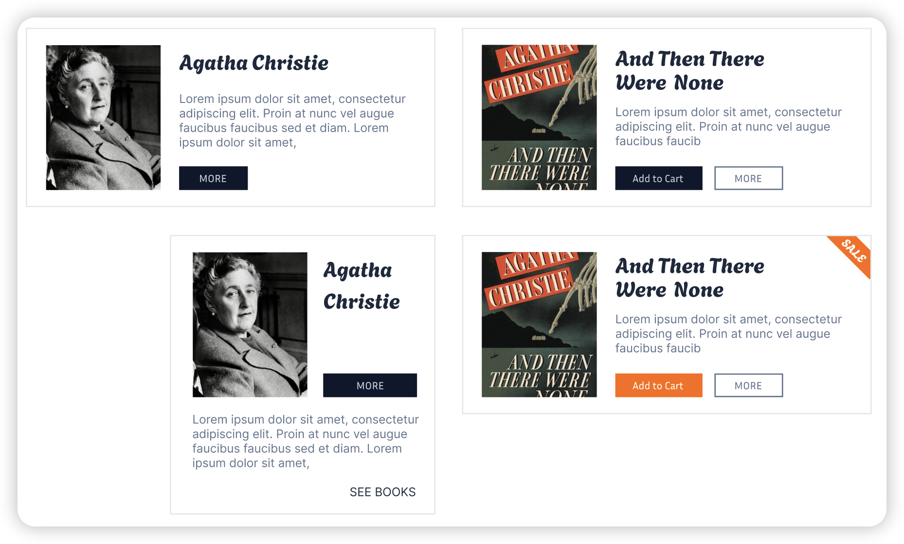Screen dimensions: 904x544
Task: Click description paragraph above SEE BOOKS
Action: click(x=306, y=441)
